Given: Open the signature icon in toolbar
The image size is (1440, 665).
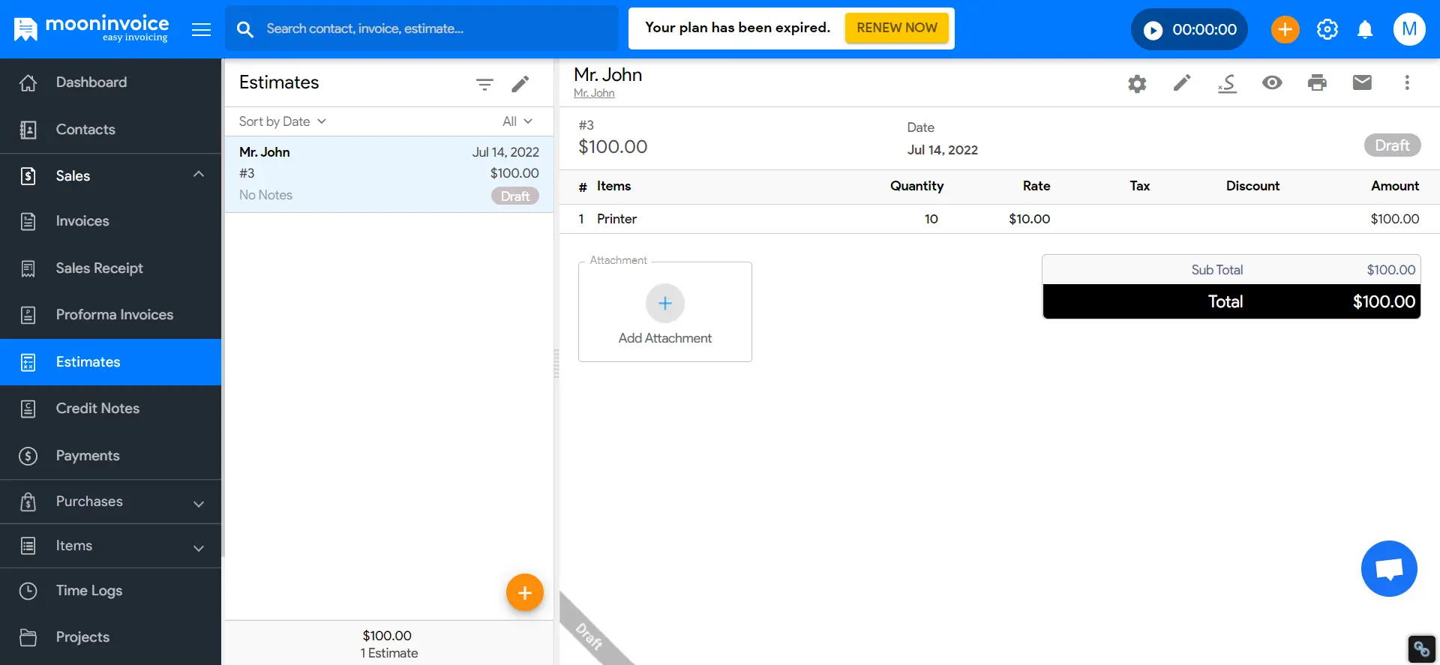Looking at the screenshot, I should pos(1227,82).
